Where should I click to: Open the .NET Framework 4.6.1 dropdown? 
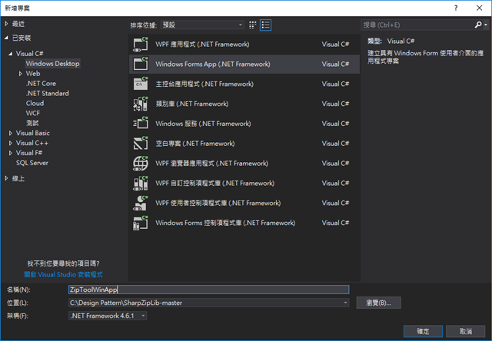point(108,316)
